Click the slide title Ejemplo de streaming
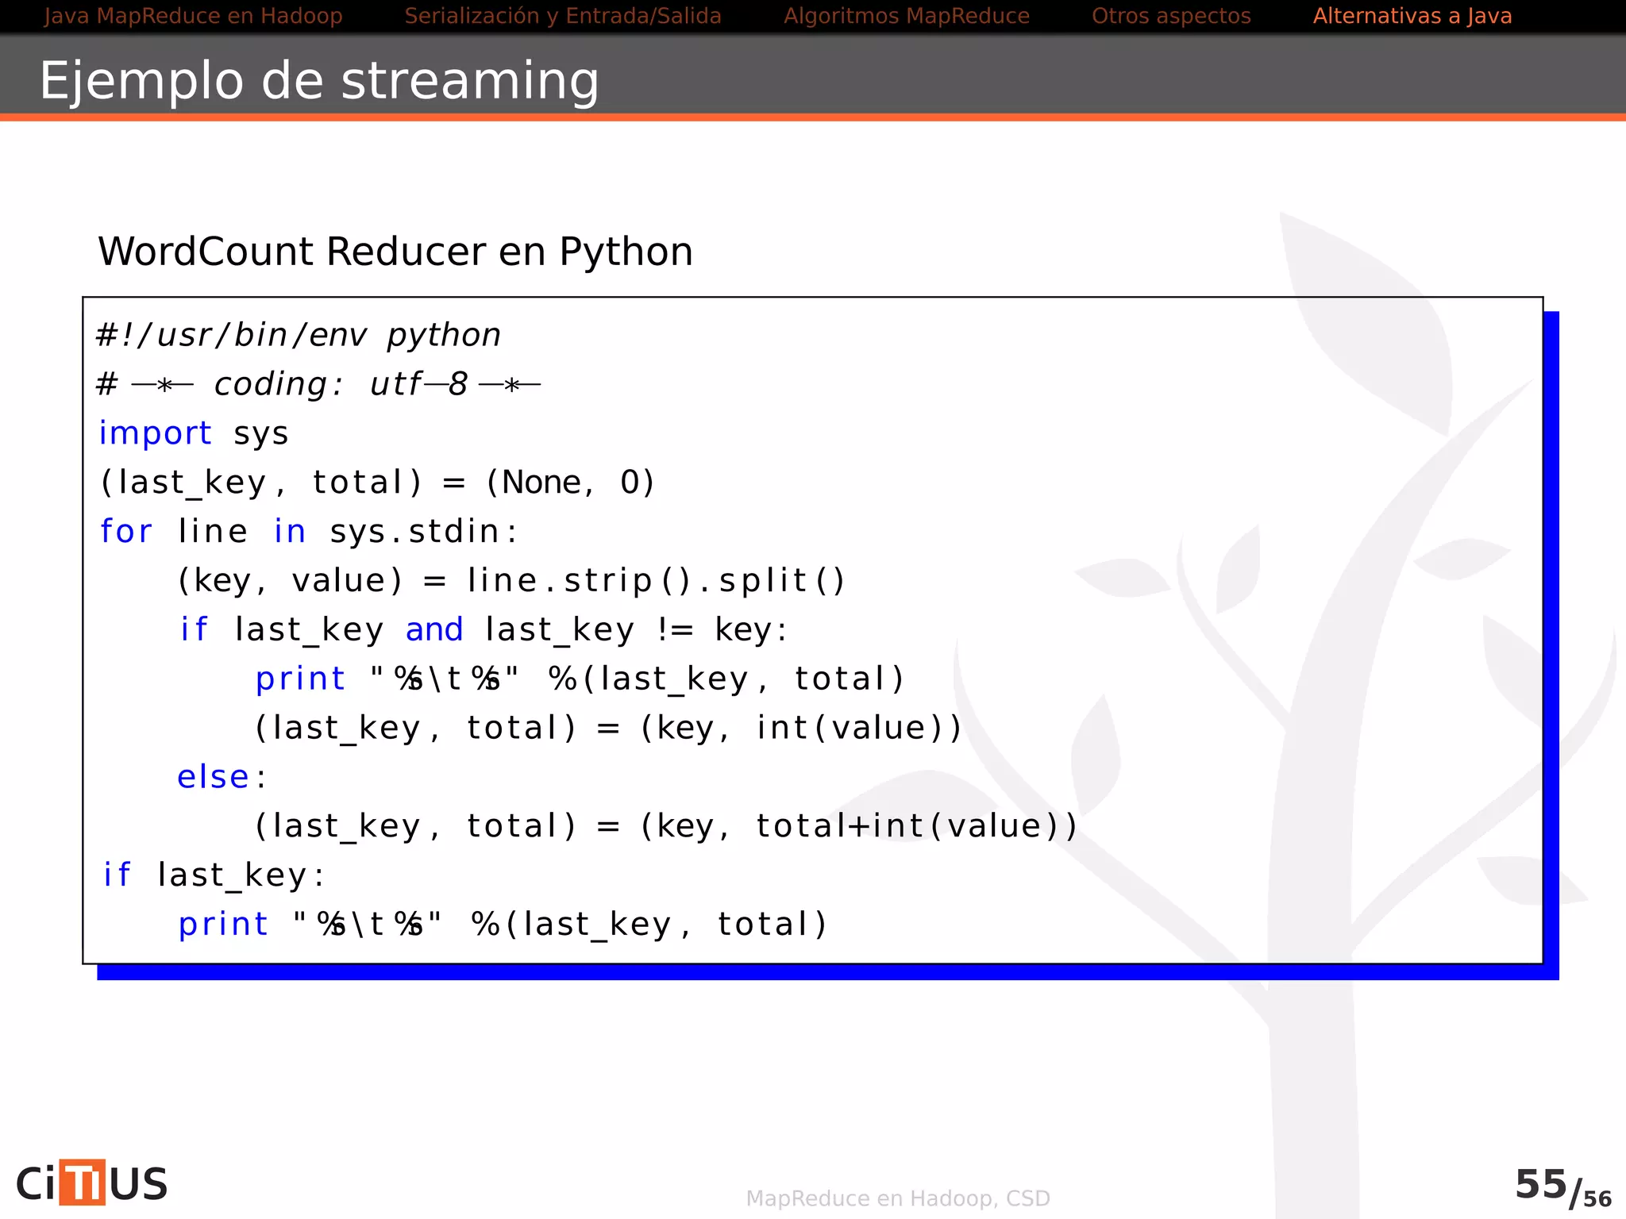The image size is (1626, 1219). 319,81
